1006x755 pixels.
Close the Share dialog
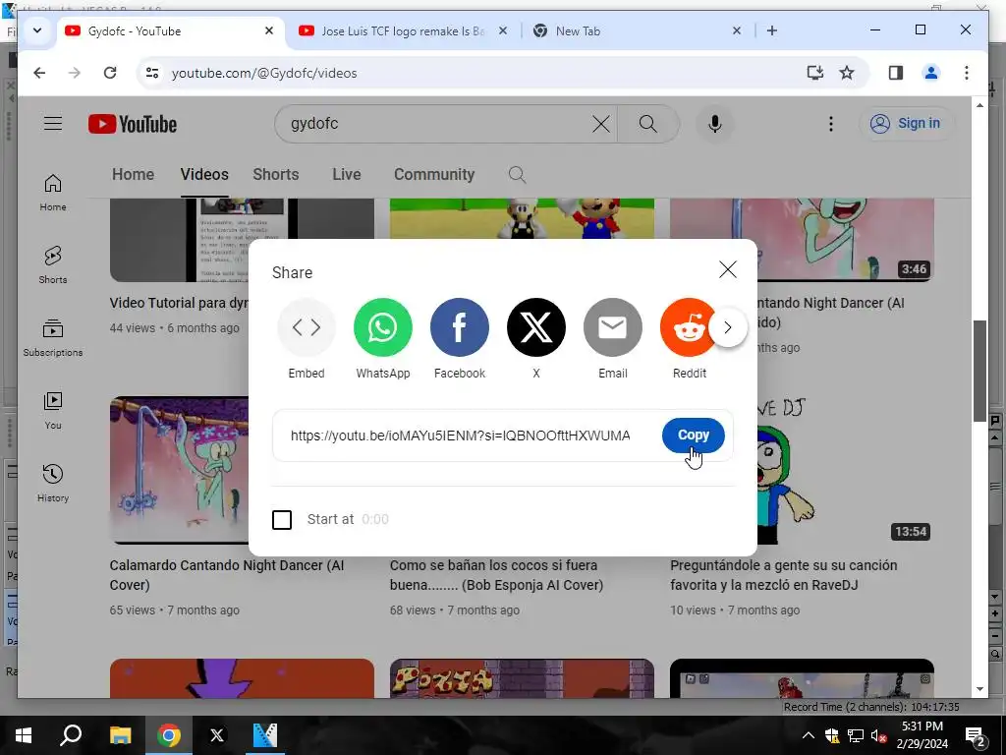click(x=728, y=269)
